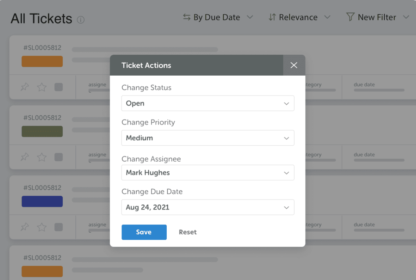Click the info icon beside All Tickets

pyautogui.click(x=81, y=19)
